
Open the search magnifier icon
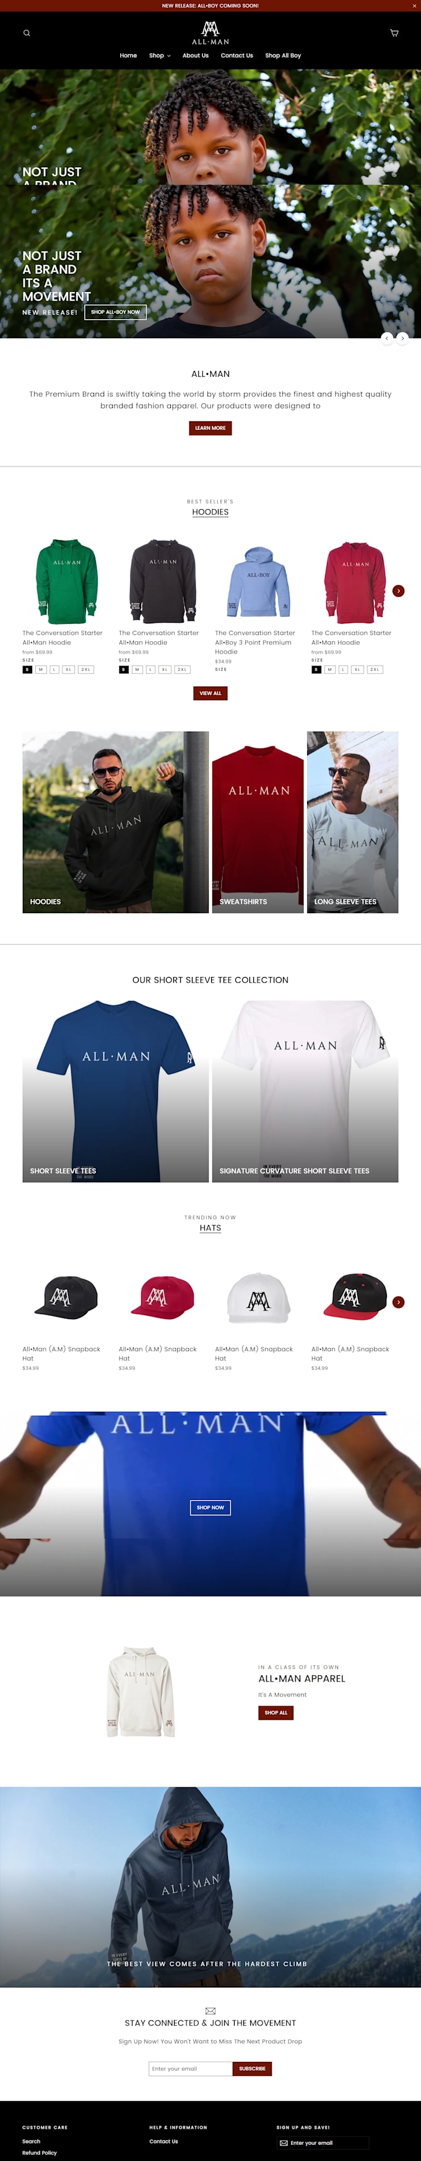(26, 33)
